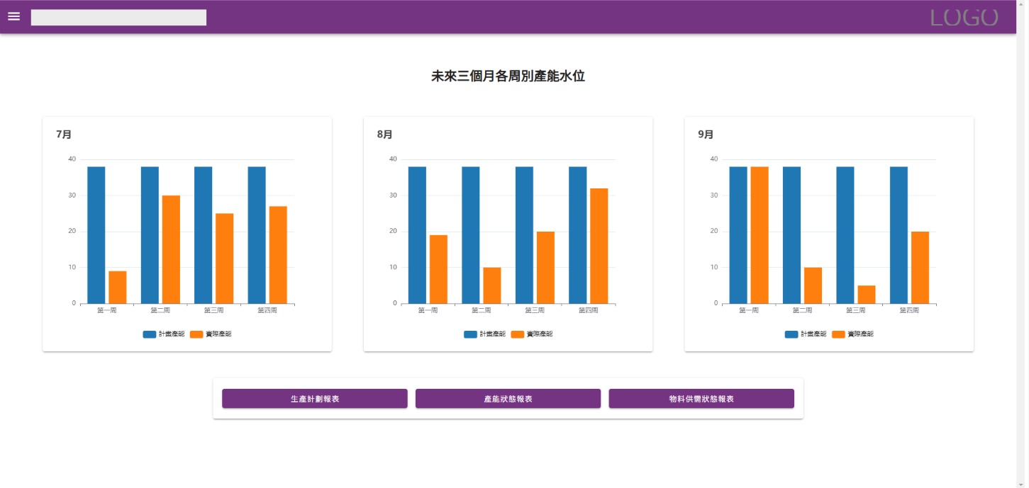Screen dimensions: 1029x488
Task: Open the 生產計劃報表 report
Action: pos(315,399)
